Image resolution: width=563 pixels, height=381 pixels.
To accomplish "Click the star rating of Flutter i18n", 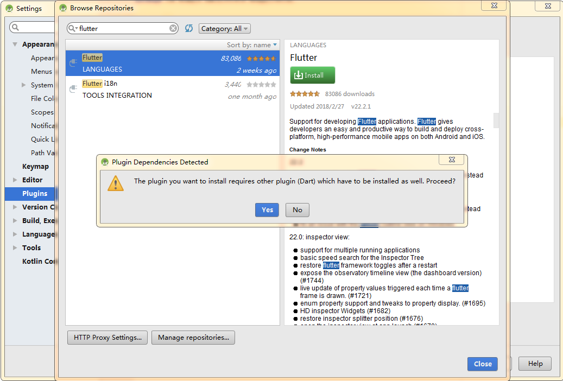I will (x=261, y=84).
